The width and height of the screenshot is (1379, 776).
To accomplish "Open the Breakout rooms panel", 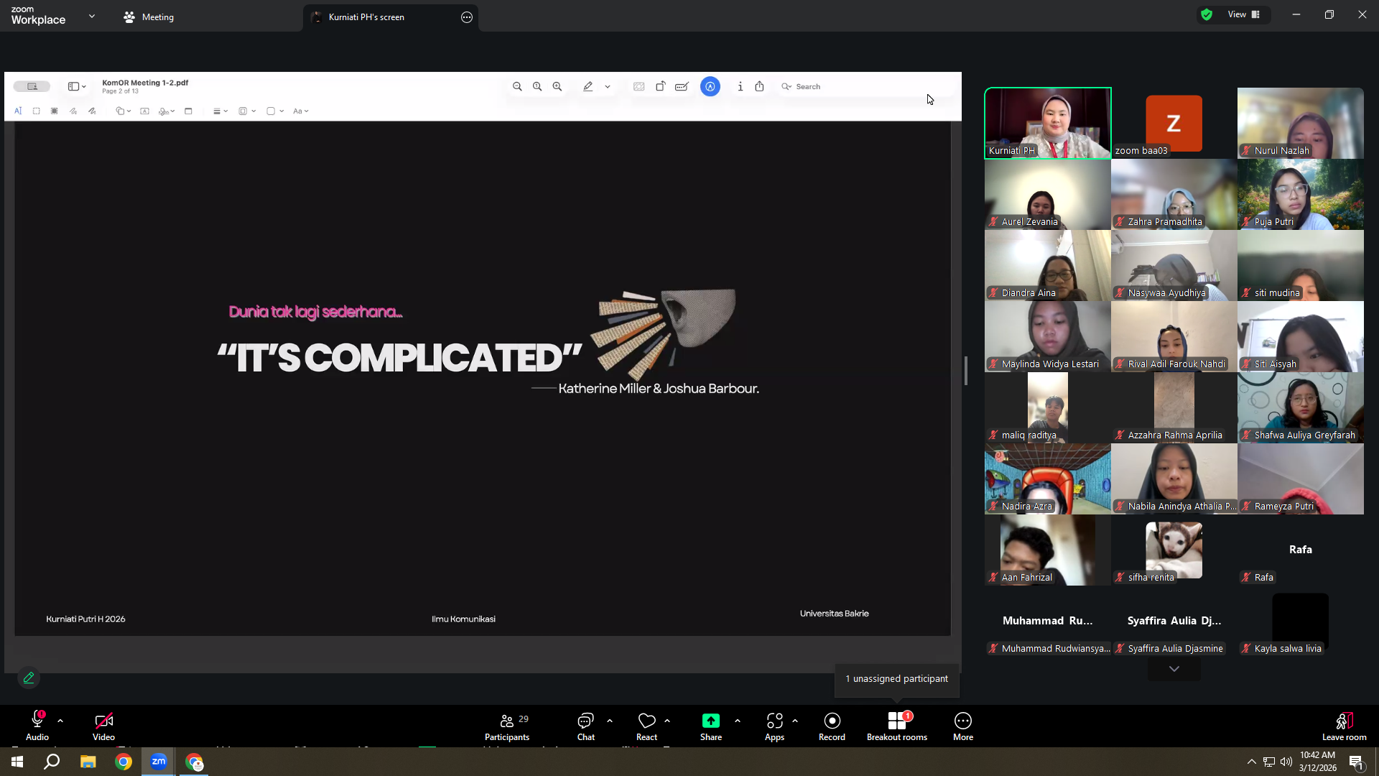I will click(896, 726).
